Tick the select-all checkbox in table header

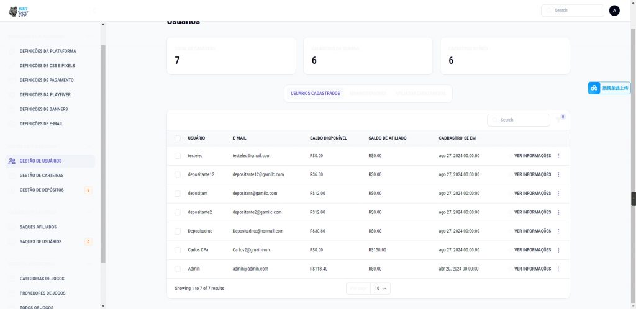[178, 138]
